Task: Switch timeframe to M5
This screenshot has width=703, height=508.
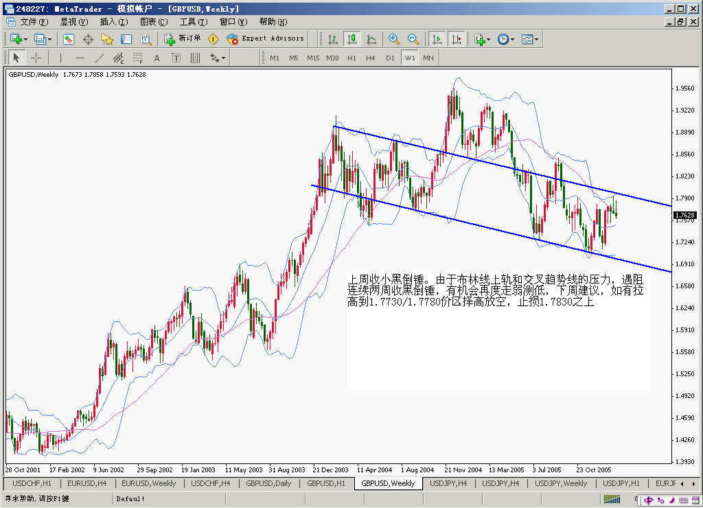Action: [294, 58]
